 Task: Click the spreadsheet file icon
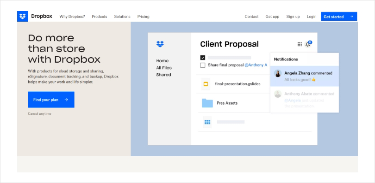click(x=207, y=122)
